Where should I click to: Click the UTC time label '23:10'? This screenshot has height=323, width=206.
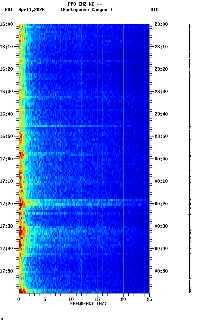pyautogui.click(x=161, y=47)
